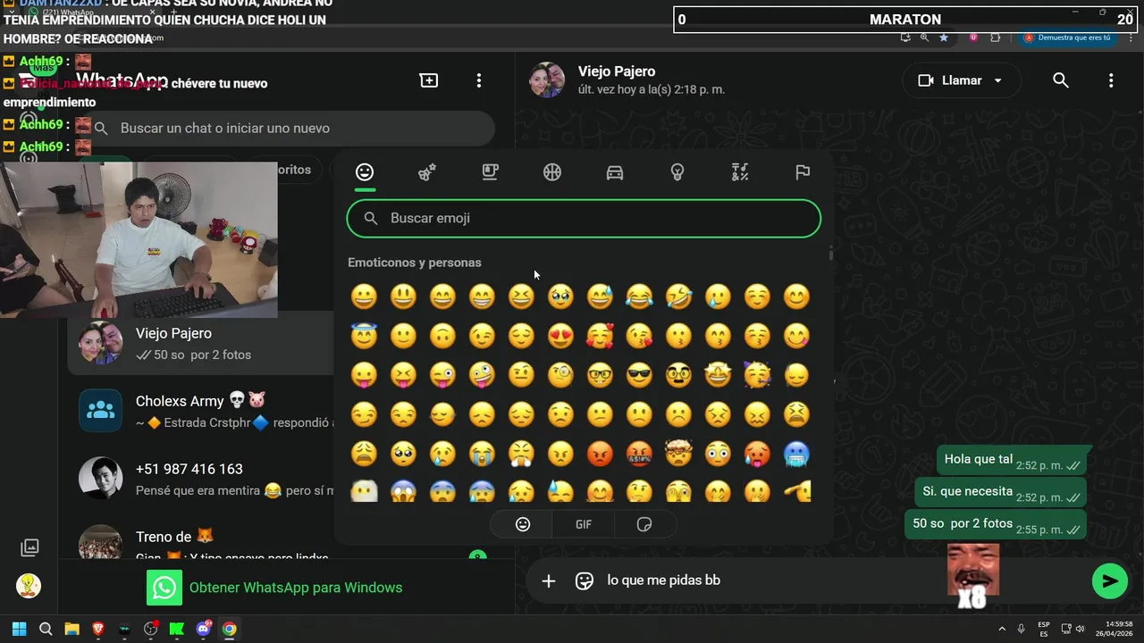Image resolution: width=1144 pixels, height=643 pixels.
Task: Open chat options three-dot menu
Action: coord(1111,80)
